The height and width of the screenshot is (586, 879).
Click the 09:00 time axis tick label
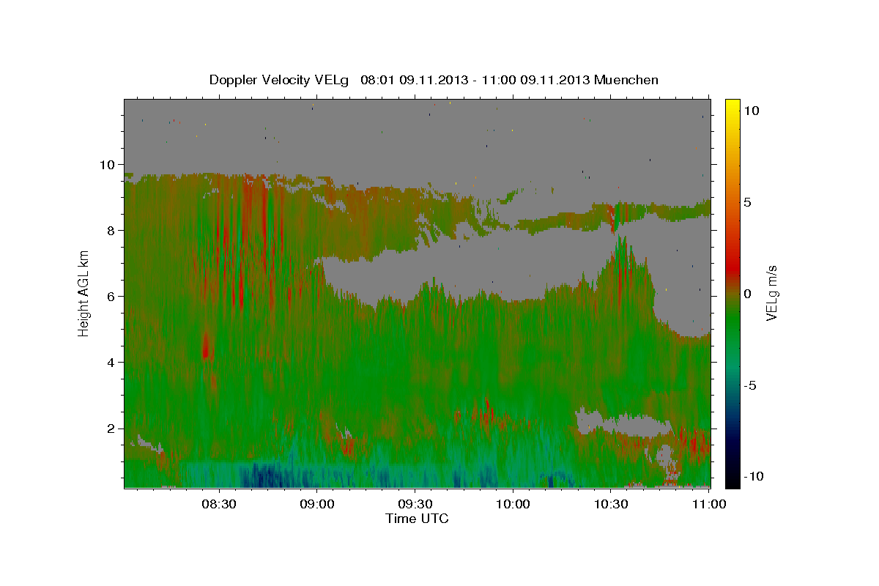[317, 504]
